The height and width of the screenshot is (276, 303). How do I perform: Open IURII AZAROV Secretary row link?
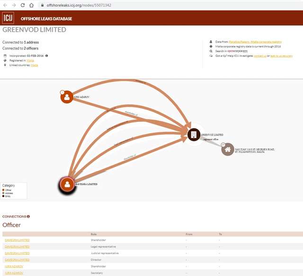click(14, 273)
